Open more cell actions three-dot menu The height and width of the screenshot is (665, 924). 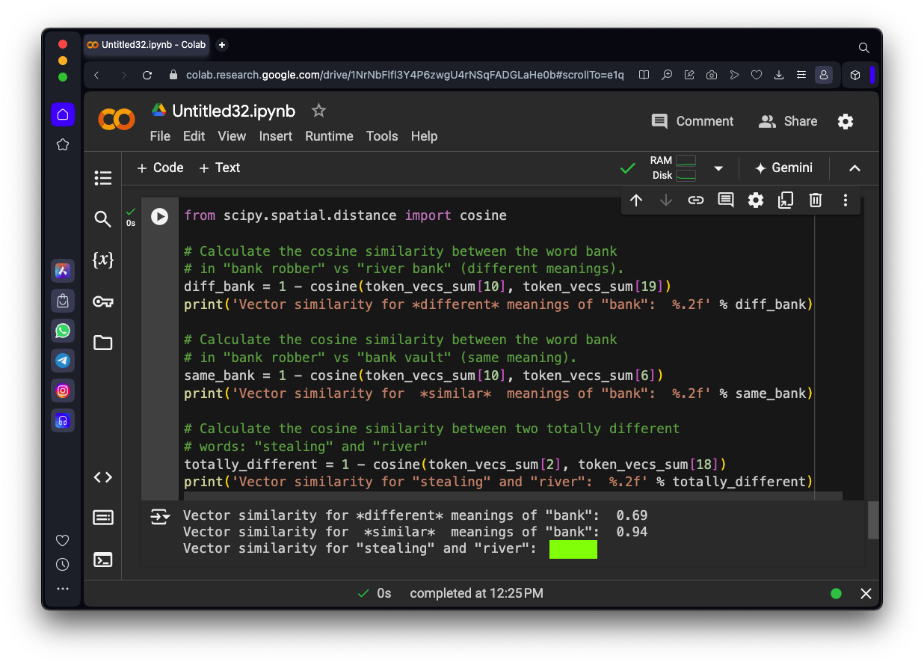coord(846,200)
